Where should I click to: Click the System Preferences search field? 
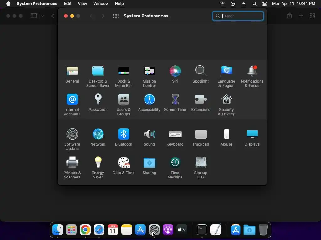pyautogui.click(x=238, y=16)
